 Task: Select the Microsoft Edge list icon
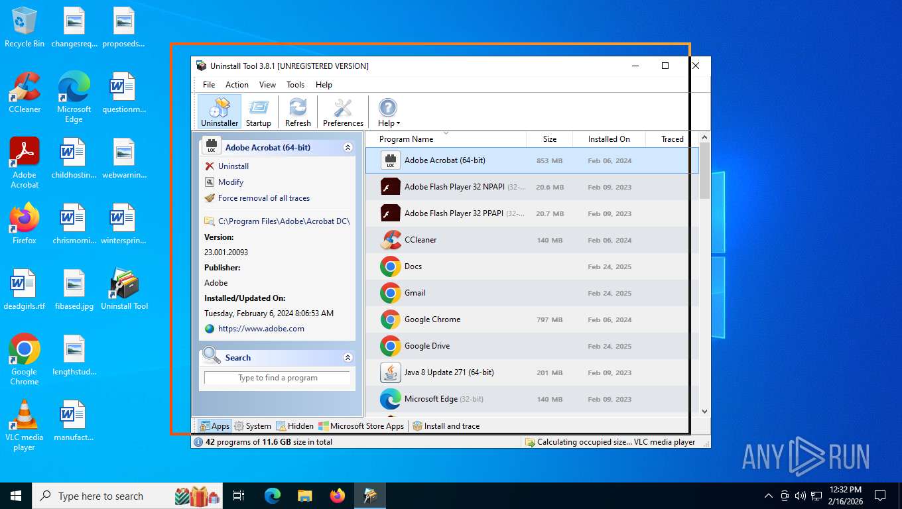tap(391, 399)
